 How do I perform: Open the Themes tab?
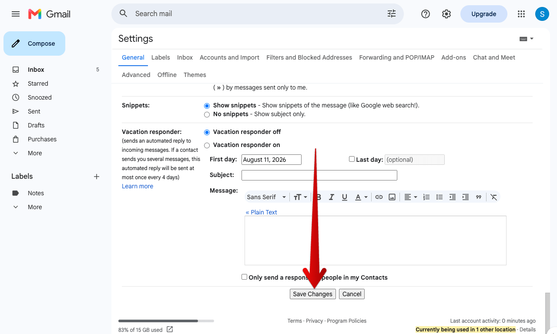point(195,75)
